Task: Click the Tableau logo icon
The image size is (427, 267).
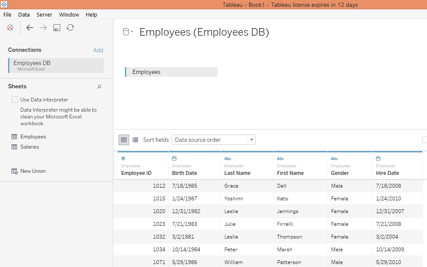Action: (10, 27)
